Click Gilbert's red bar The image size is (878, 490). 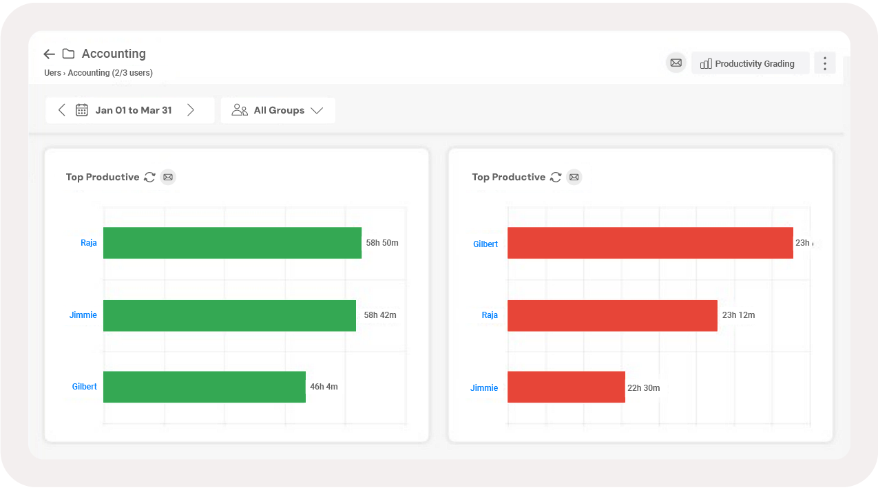tap(650, 243)
